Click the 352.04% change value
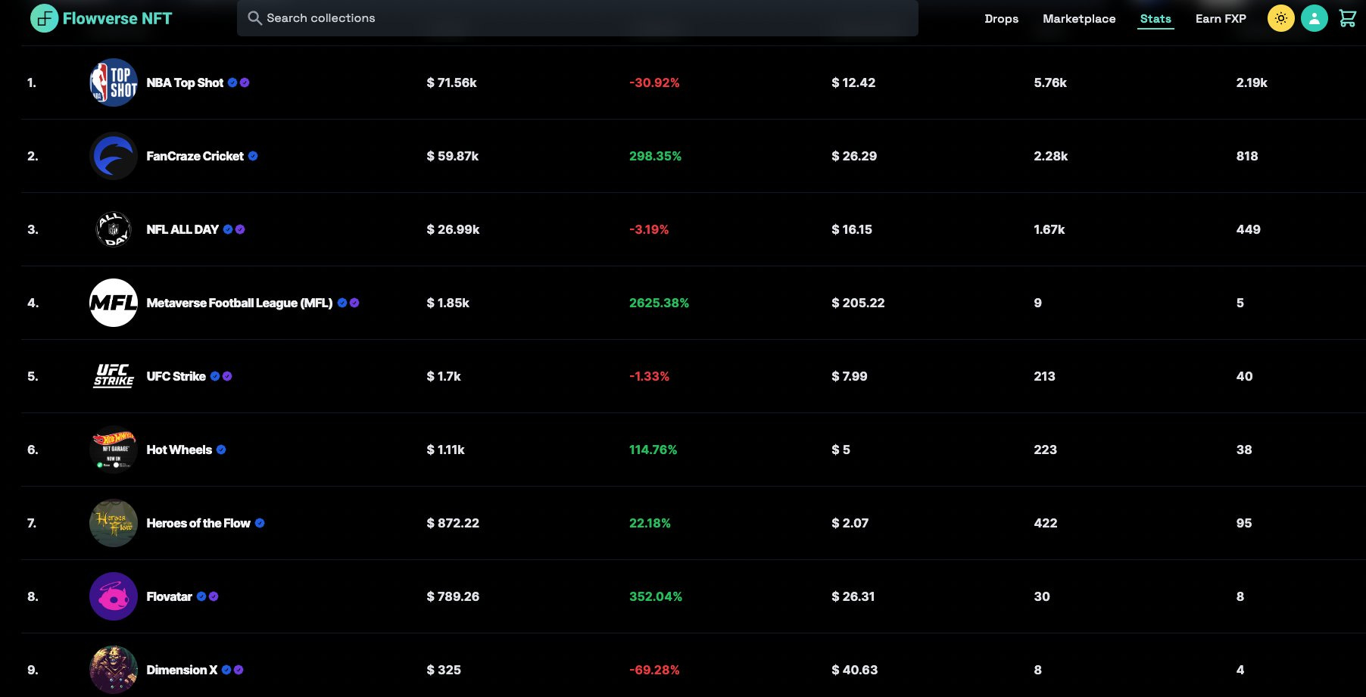Screen dimensions: 1366x697 (x=656, y=596)
